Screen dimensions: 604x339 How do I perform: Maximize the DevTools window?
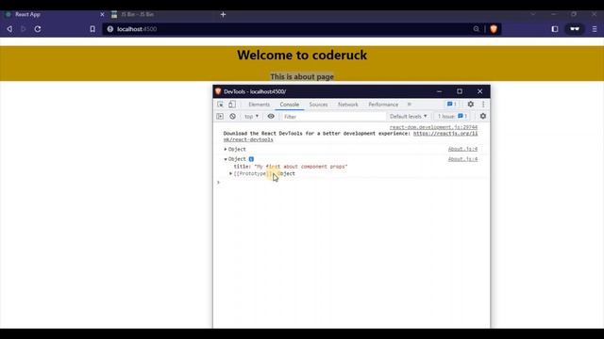click(x=460, y=91)
